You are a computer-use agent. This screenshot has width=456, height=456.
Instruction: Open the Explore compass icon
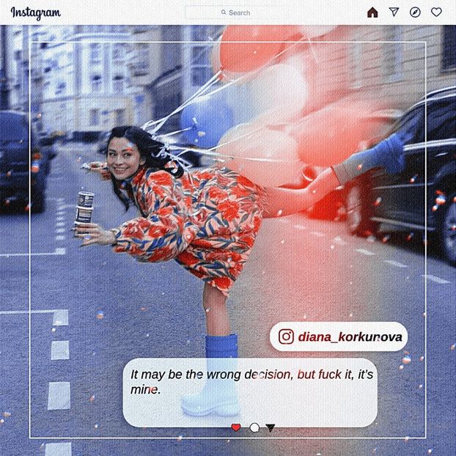(415, 12)
